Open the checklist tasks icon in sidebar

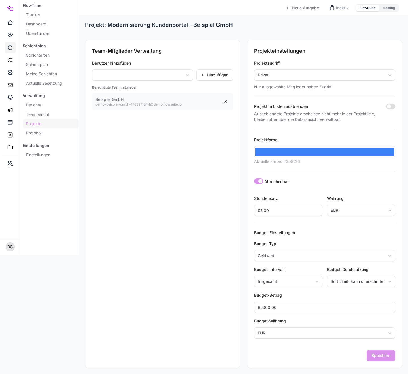10,60
